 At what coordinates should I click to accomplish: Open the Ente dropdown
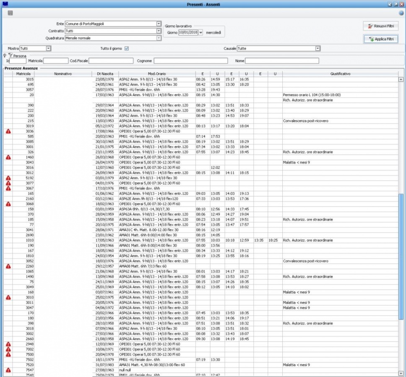159,24
